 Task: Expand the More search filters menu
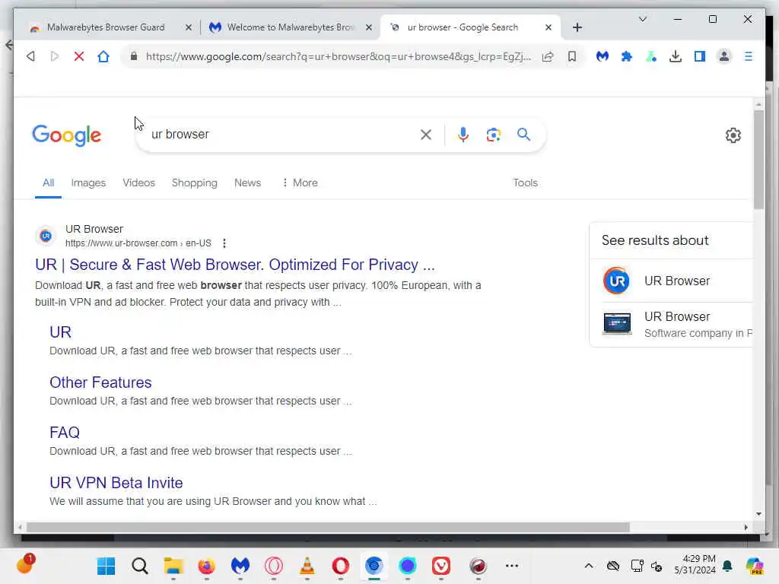300,182
